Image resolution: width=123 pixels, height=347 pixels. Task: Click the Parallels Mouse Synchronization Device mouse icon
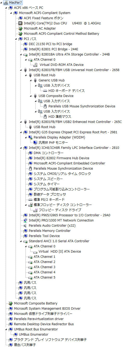coord(30,169)
